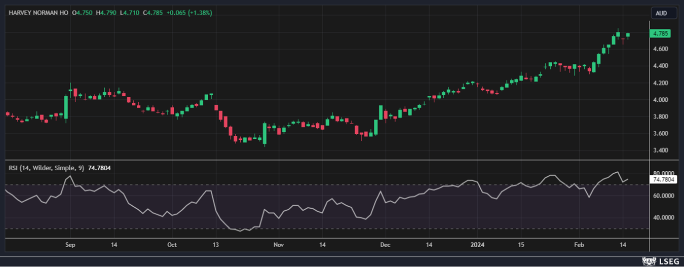
Task: Click the RSI legend value 74.7804
Action: pyautogui.click(x=99, y=167)
